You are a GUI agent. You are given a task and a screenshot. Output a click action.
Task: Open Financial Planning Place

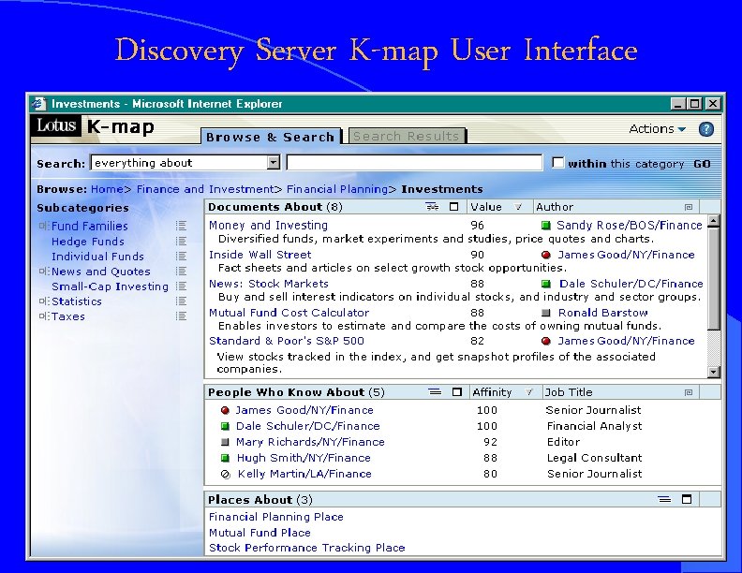(275, 517)
